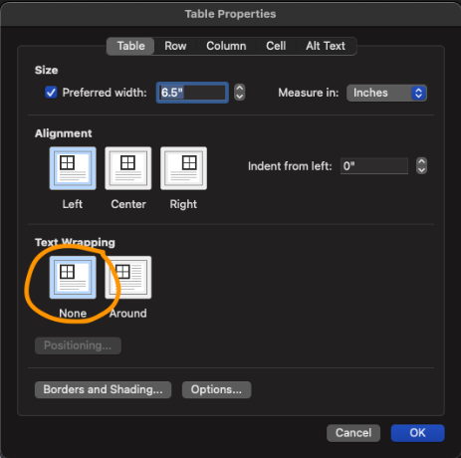Viewport: 461px width, 458px height.
Task: Pick Right table alignment icon
Action: (183, 168)
